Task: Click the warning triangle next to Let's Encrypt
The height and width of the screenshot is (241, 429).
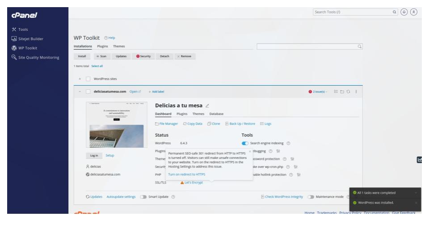Action: coord(182,183)
